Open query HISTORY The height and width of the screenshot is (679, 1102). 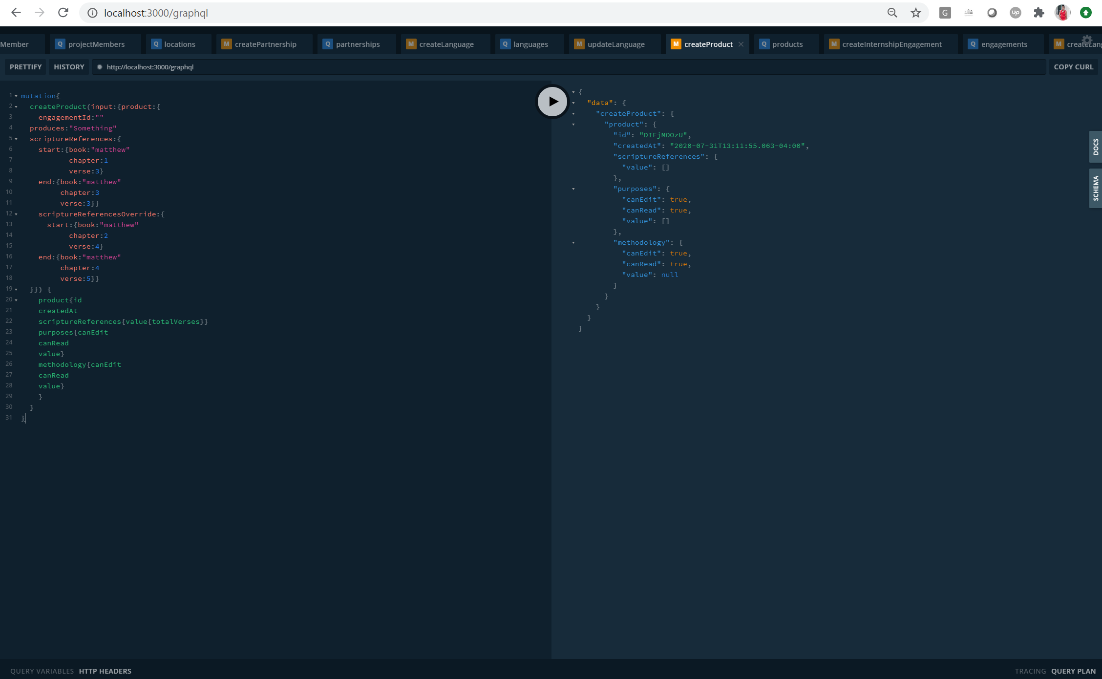tap(69, 67)
